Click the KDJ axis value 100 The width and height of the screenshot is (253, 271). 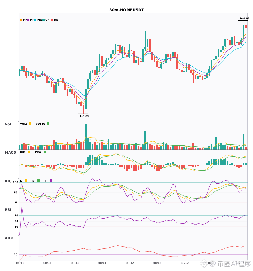pyautogui.click(x=16, y=182)
